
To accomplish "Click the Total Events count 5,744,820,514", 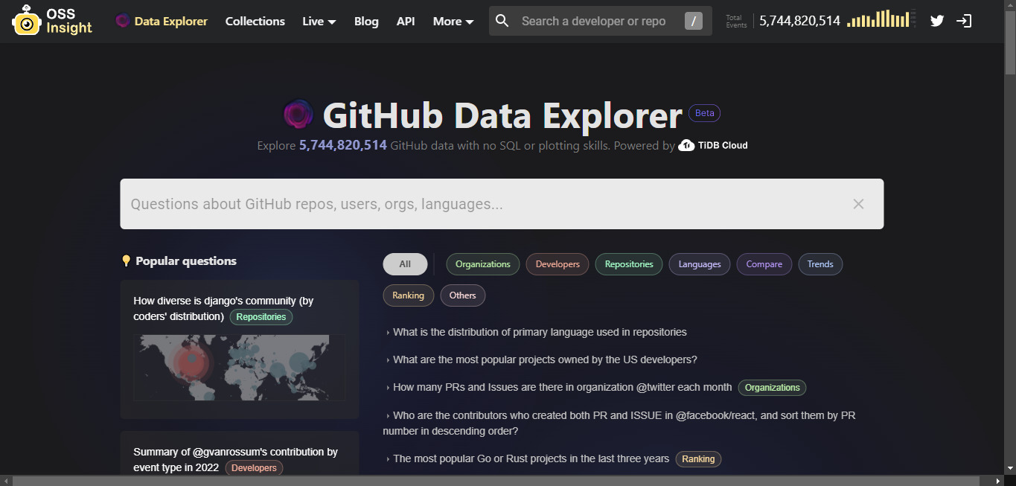I will point(800,21).
